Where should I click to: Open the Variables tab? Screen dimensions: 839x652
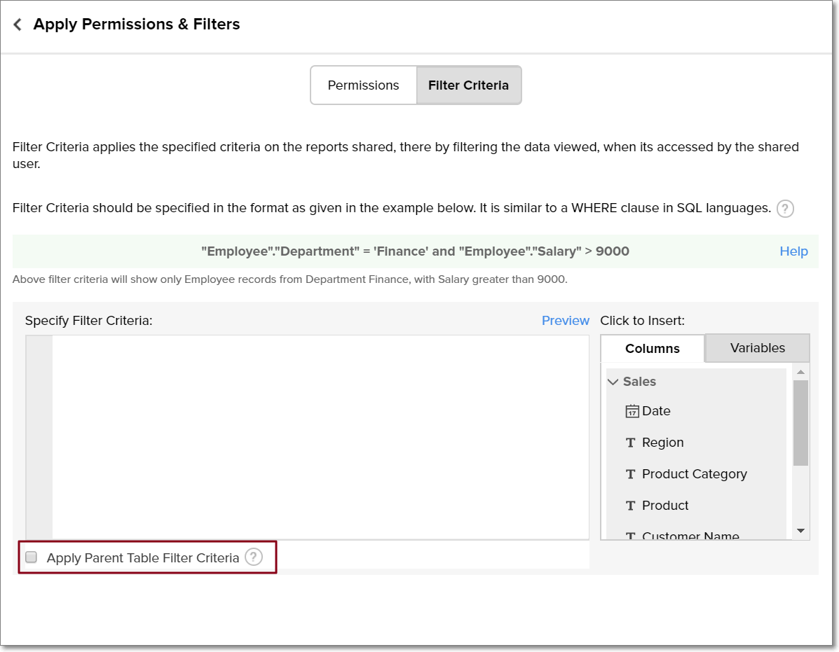pyautogui.click(x=757, y=348)
